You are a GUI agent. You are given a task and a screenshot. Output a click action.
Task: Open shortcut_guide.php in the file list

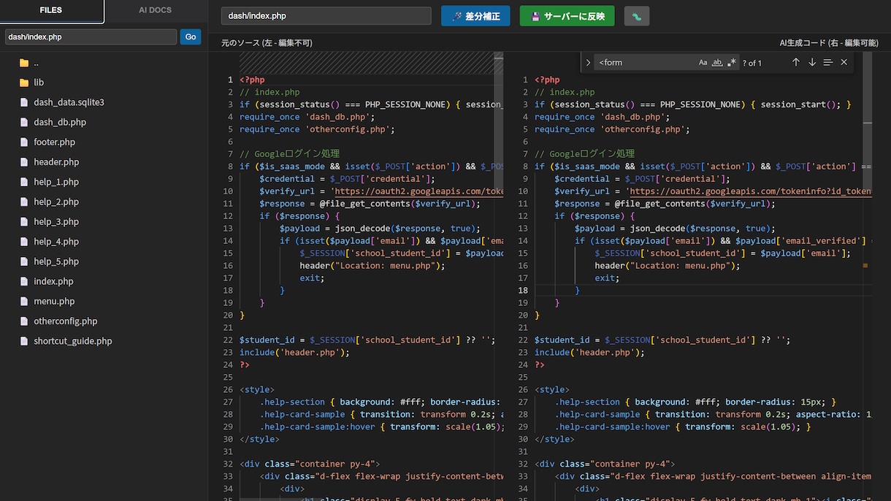point(72,341)
